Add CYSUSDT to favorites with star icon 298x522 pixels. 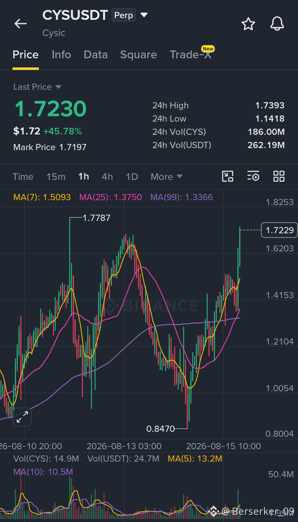(x=248, y=24)
